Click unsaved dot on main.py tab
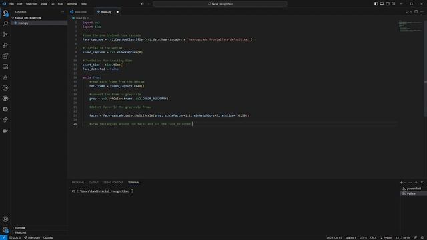427x240 pixels. pyautogui.click(x=117, y=12)
